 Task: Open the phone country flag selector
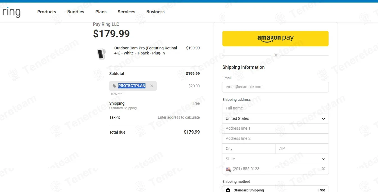tap(228, 169)
